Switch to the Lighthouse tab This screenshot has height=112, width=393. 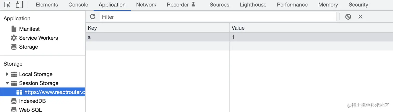point(253,5)
